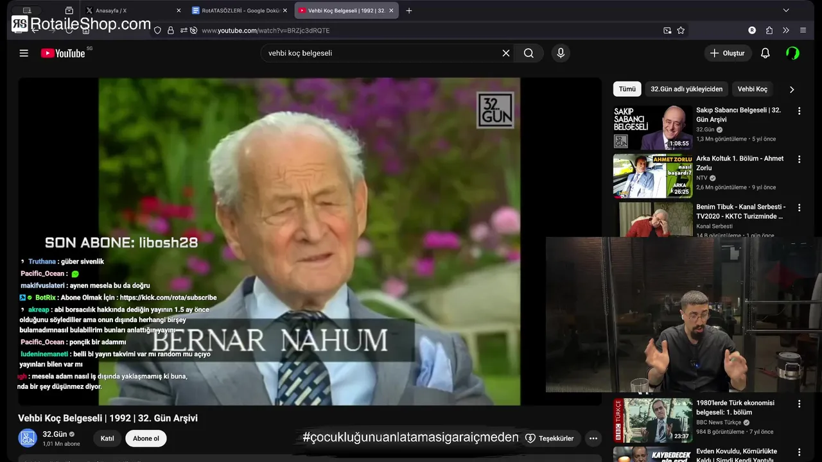
Task: Bookmark this page with the star icon
Action: [681, 30]
